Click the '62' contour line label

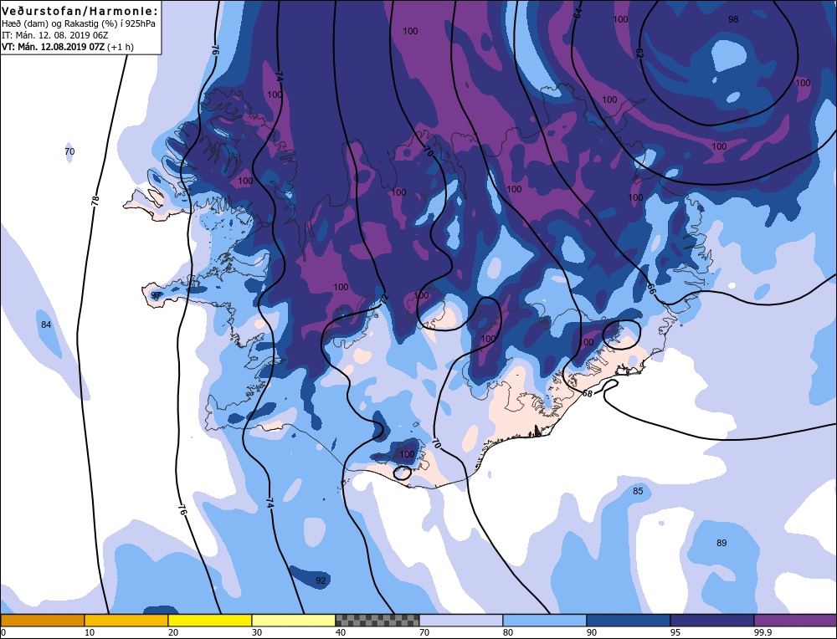point(639,54)
